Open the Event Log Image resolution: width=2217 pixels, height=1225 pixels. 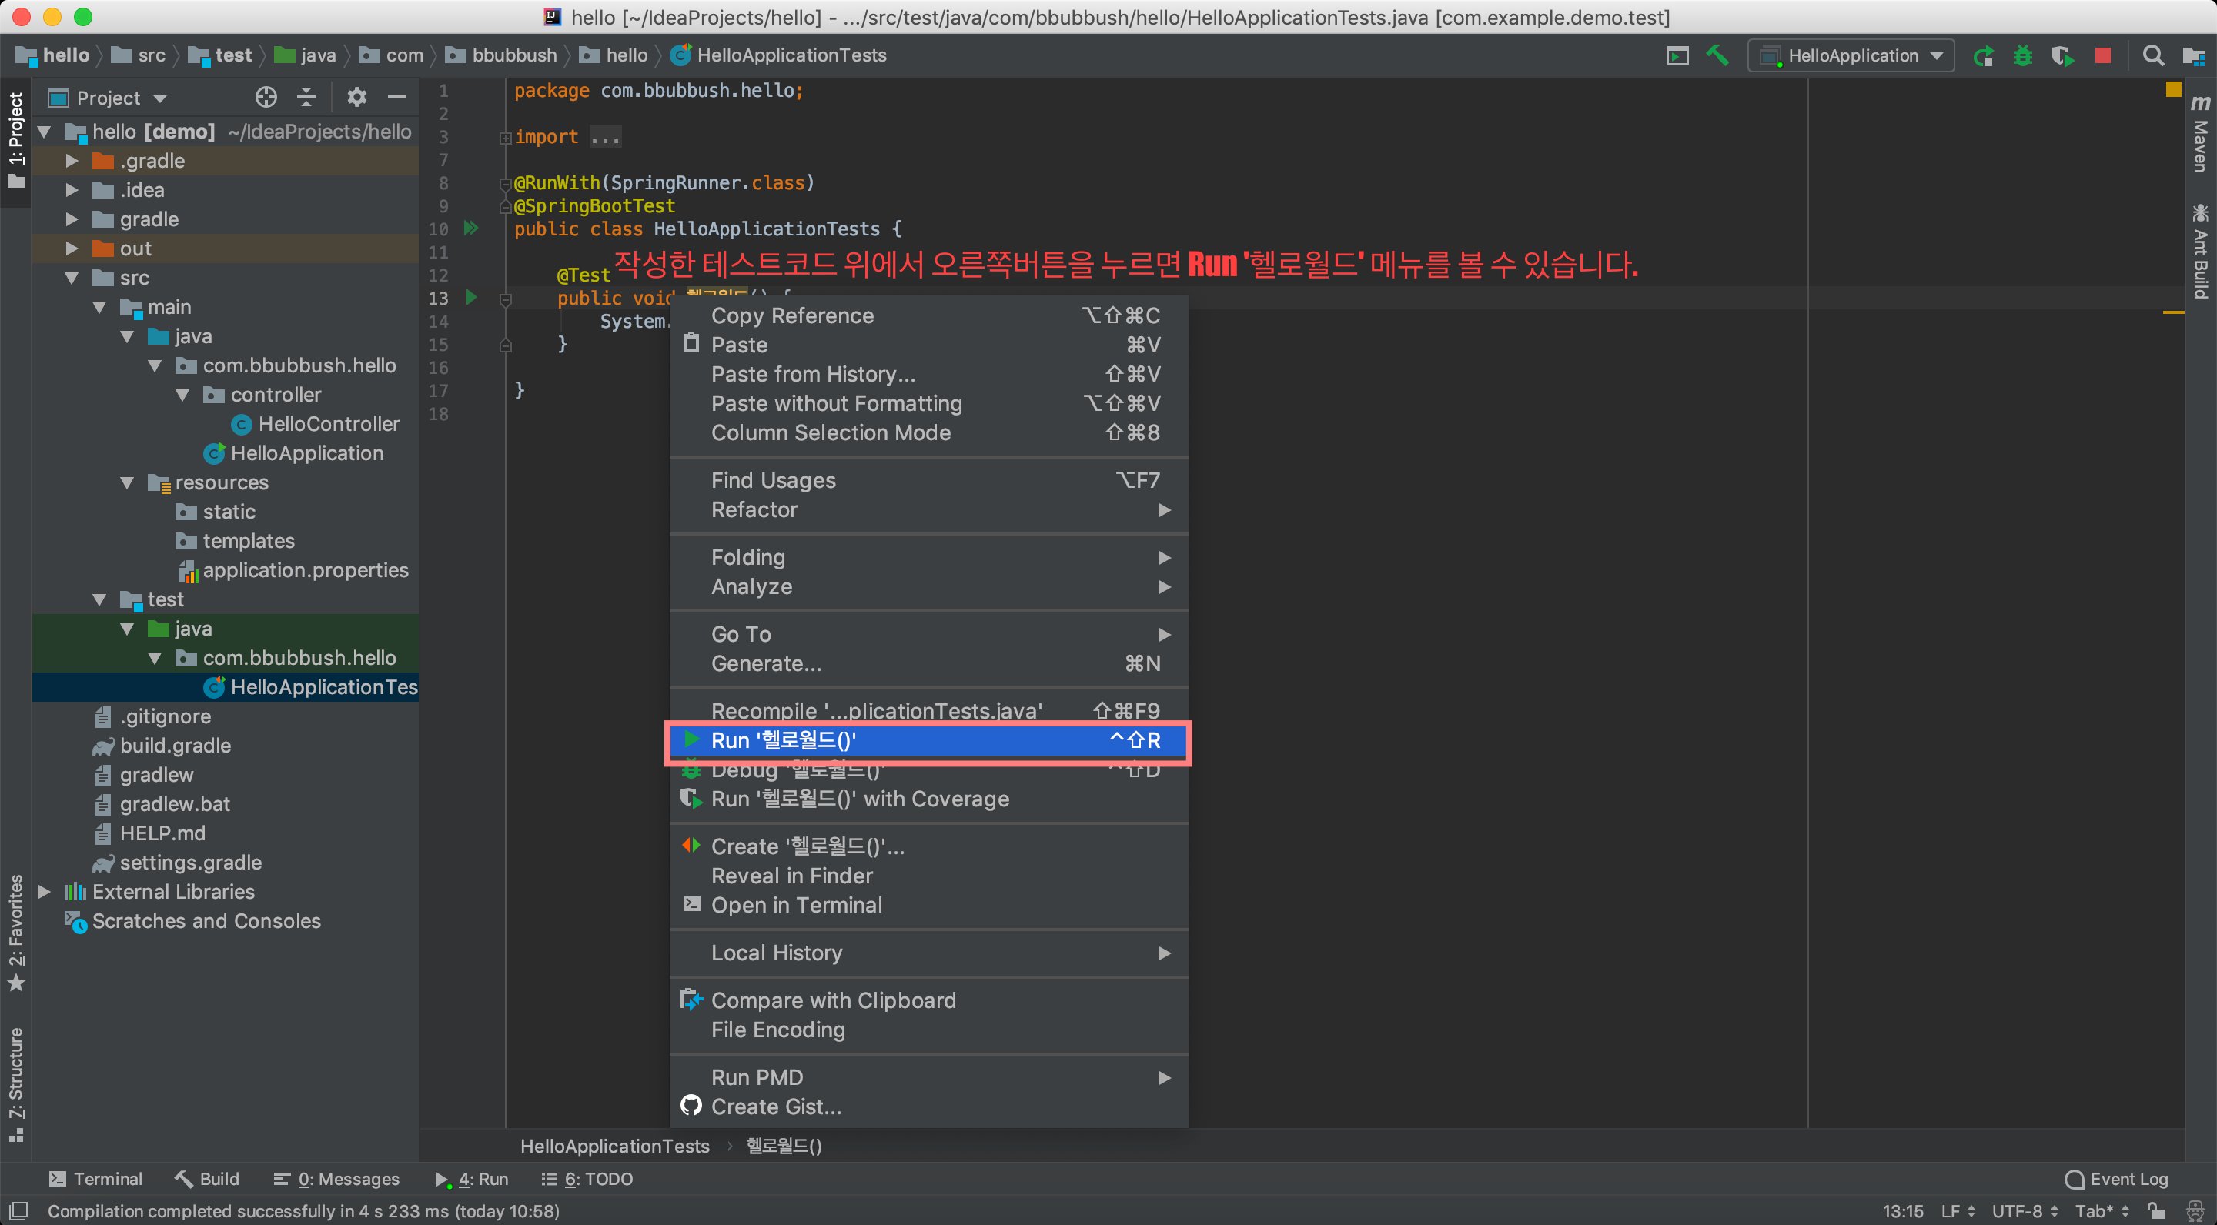(2116, 1179)
